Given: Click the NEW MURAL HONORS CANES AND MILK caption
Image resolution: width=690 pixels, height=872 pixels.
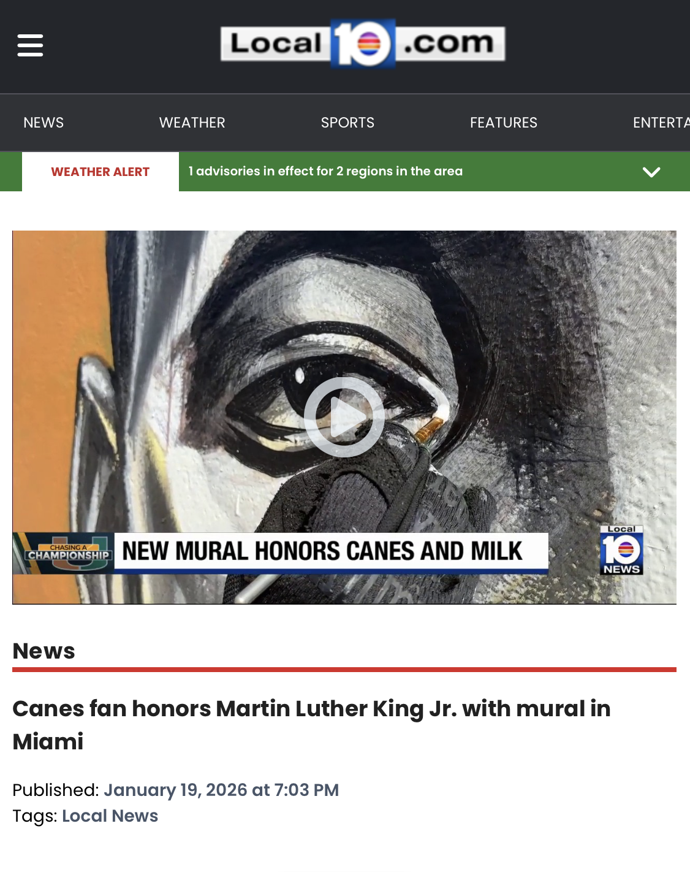Looking at the screenshot, I should (323, 551).
